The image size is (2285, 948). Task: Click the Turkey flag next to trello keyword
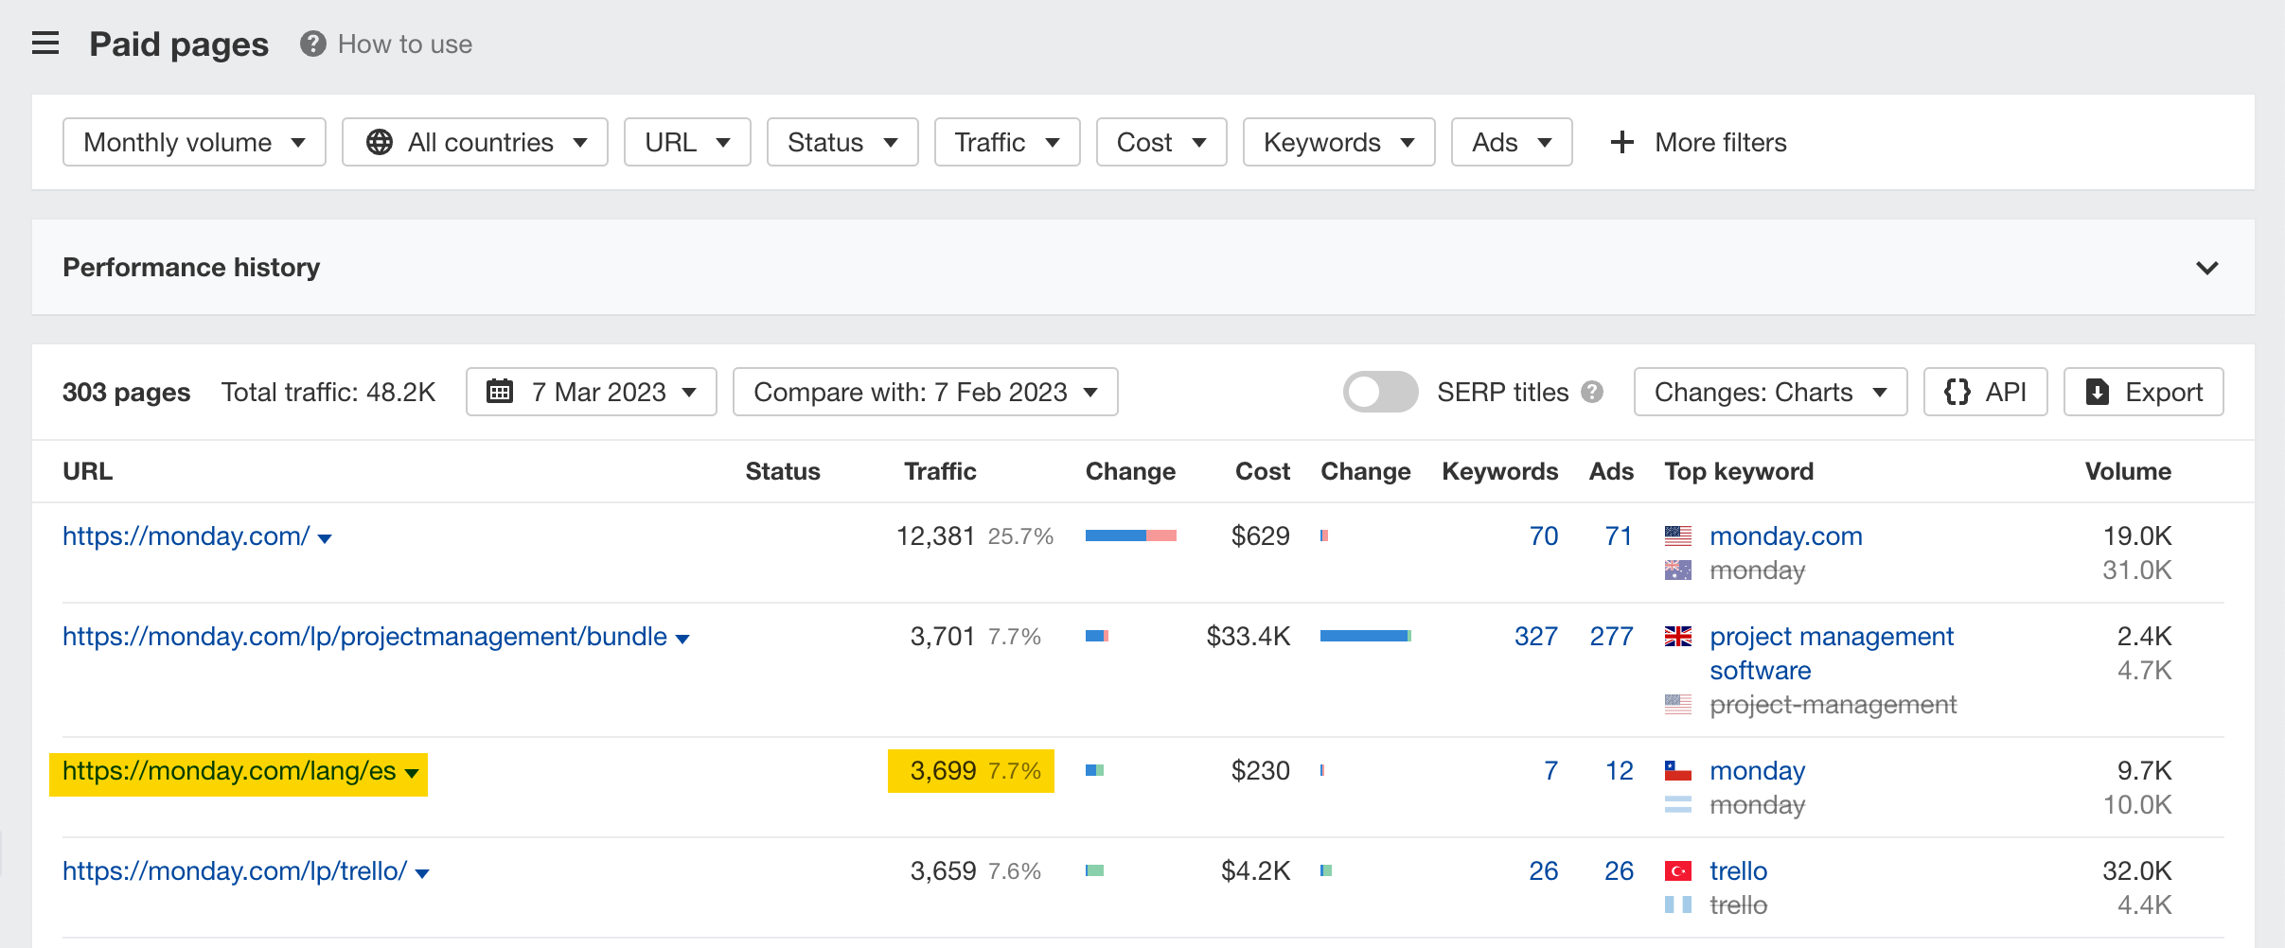coord(1678,870)
